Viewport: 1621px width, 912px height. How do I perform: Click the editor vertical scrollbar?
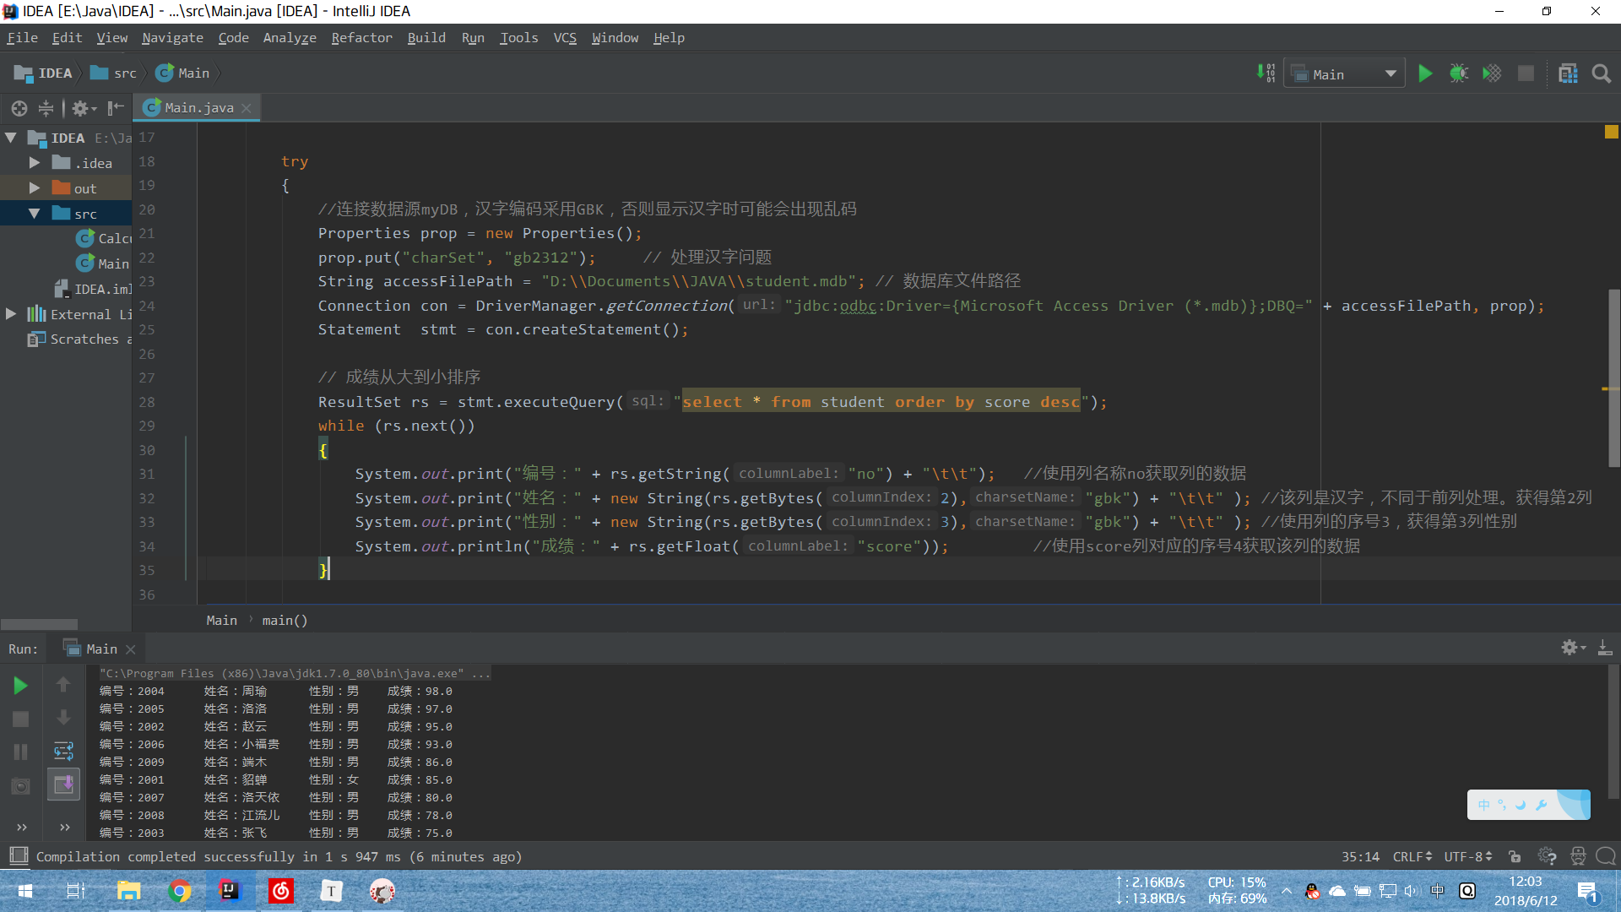click(x=1613, y=377)
